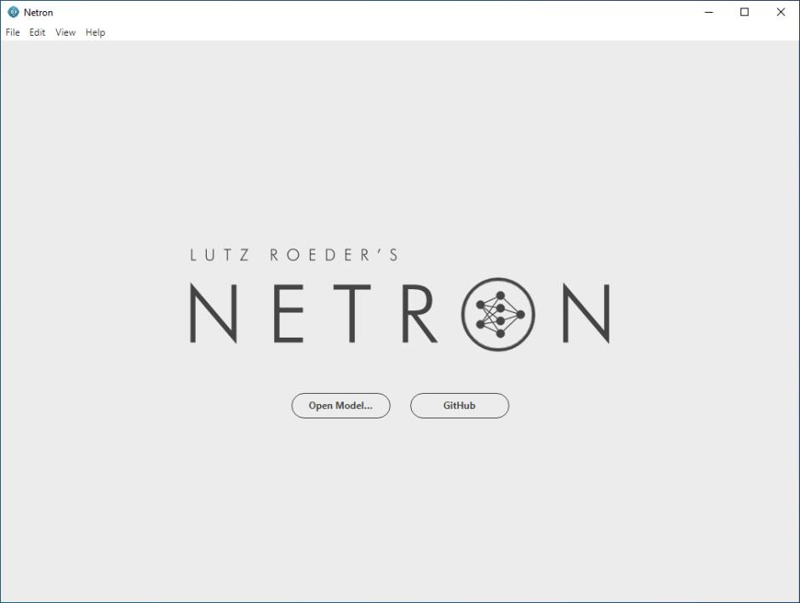The image size is (800, 603).
Task: Close the Netron window
Action: 780,12
